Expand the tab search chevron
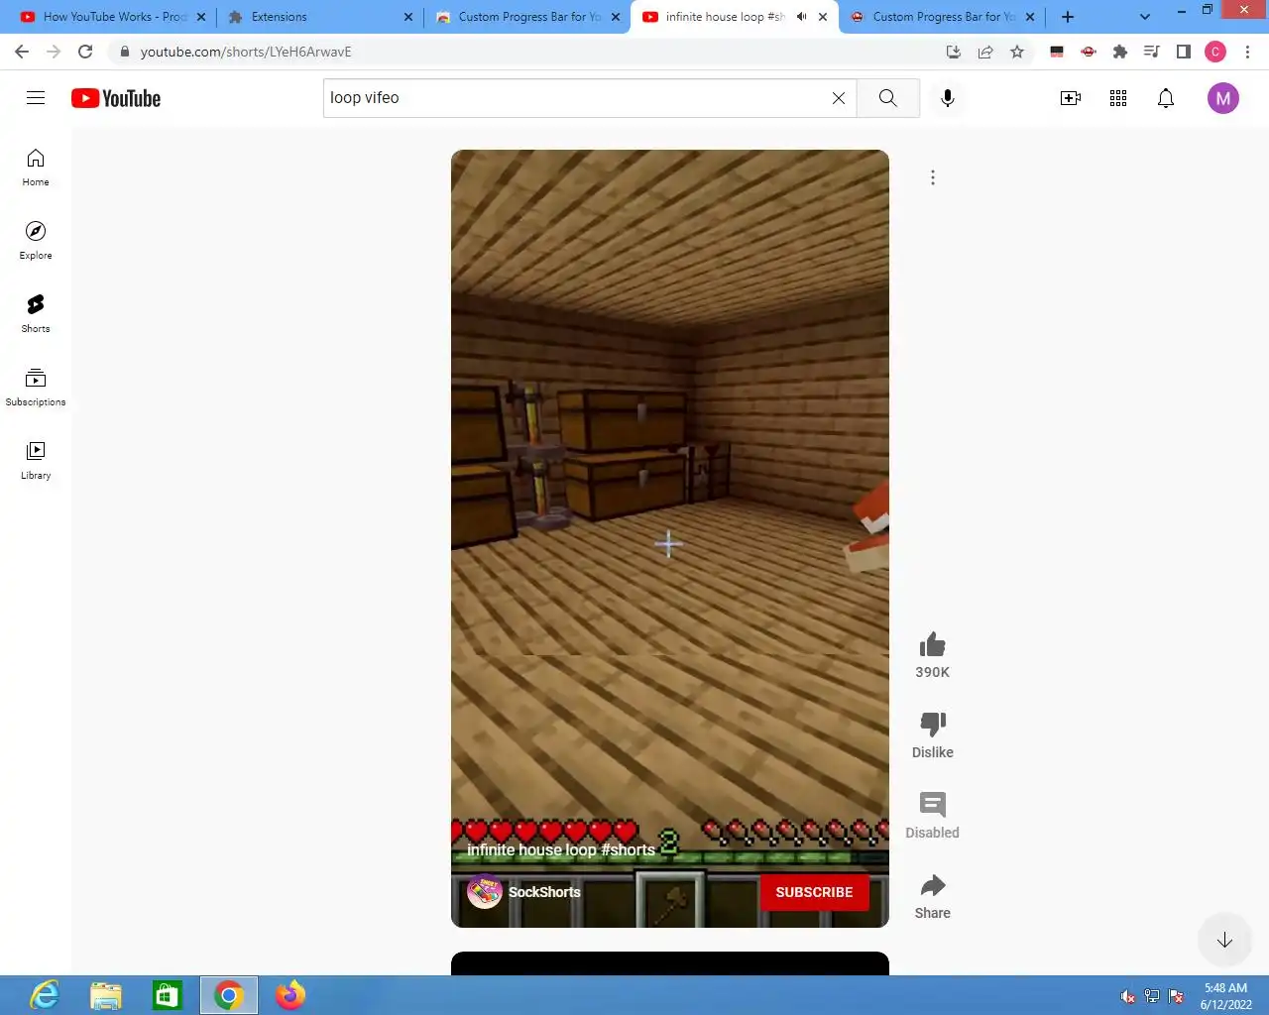Viewport: 1269px width, 1015px height. click(x=1145, y=17)
